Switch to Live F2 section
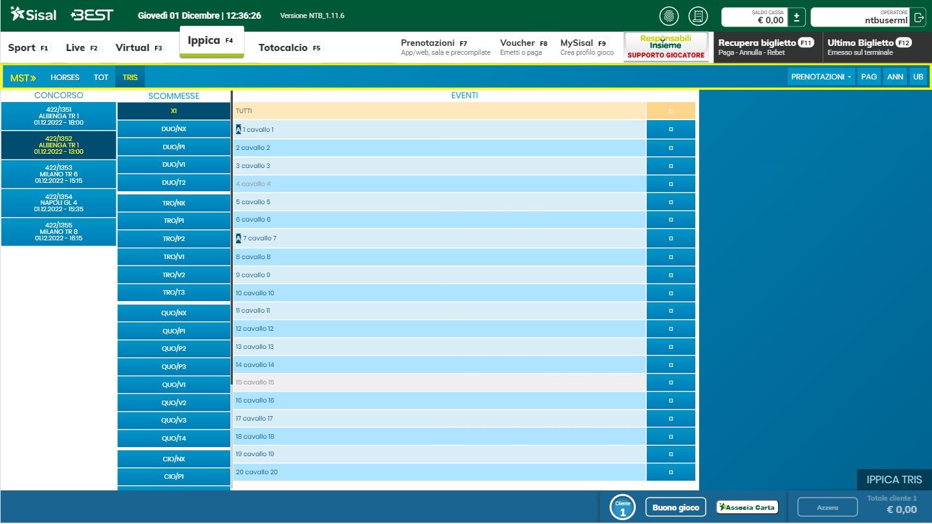The width and height of the screenshot is (932, 524). coord(83,48)
